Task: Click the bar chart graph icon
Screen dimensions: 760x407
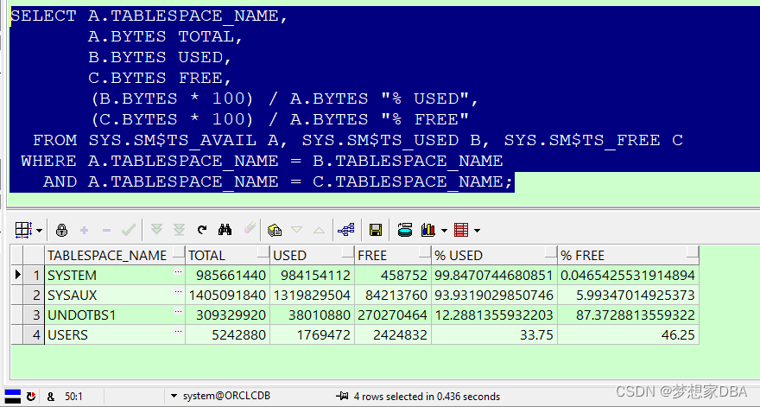Action: coord(428,230)
